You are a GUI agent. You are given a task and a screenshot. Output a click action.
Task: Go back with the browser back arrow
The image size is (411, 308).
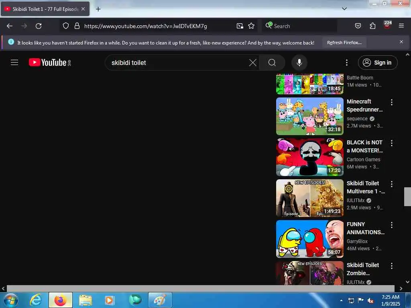tap(10, 26)
